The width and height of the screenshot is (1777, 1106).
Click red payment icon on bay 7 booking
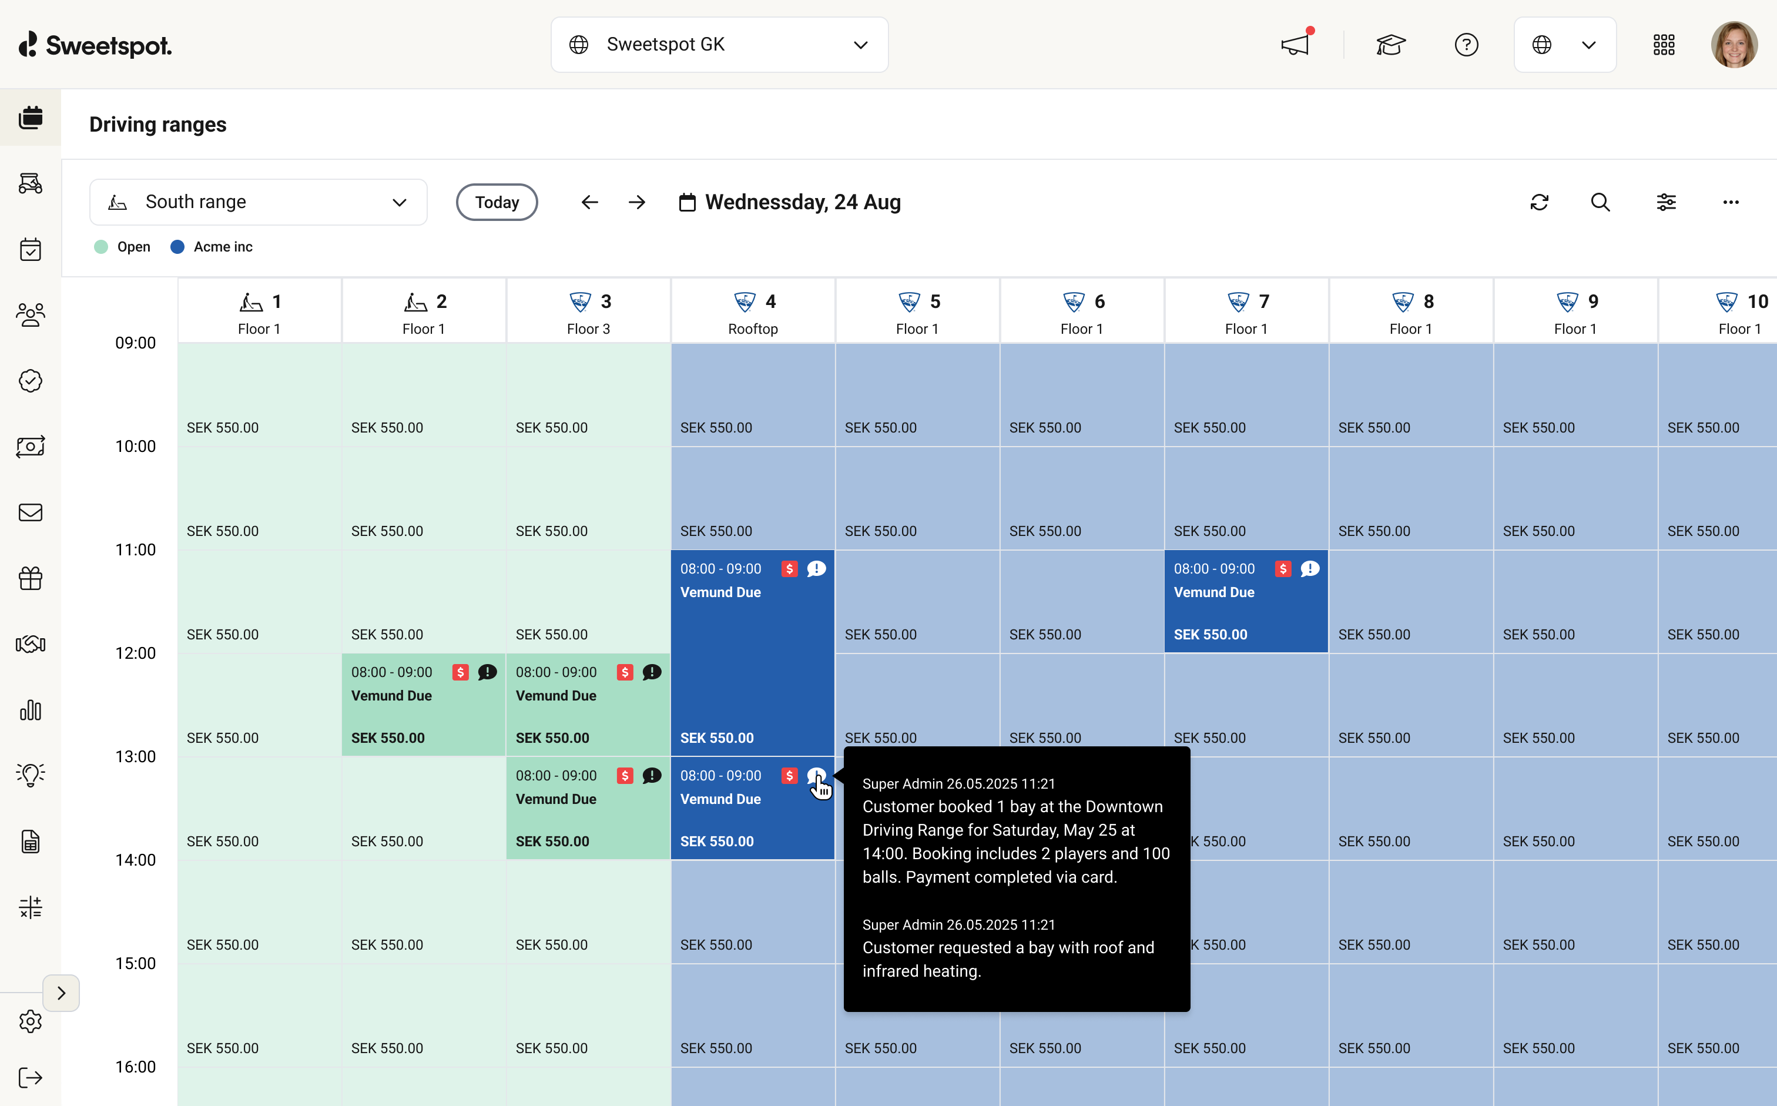point(1283,569)
